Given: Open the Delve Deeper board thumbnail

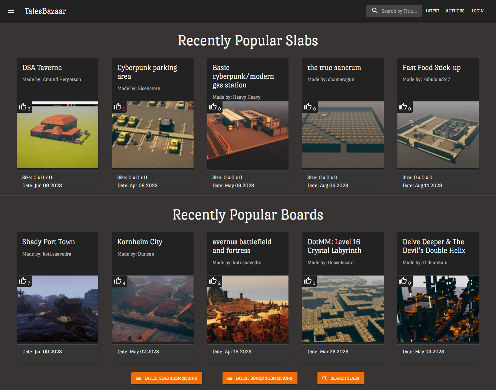Looking at the screenshot, I should [x=438, y=309].
